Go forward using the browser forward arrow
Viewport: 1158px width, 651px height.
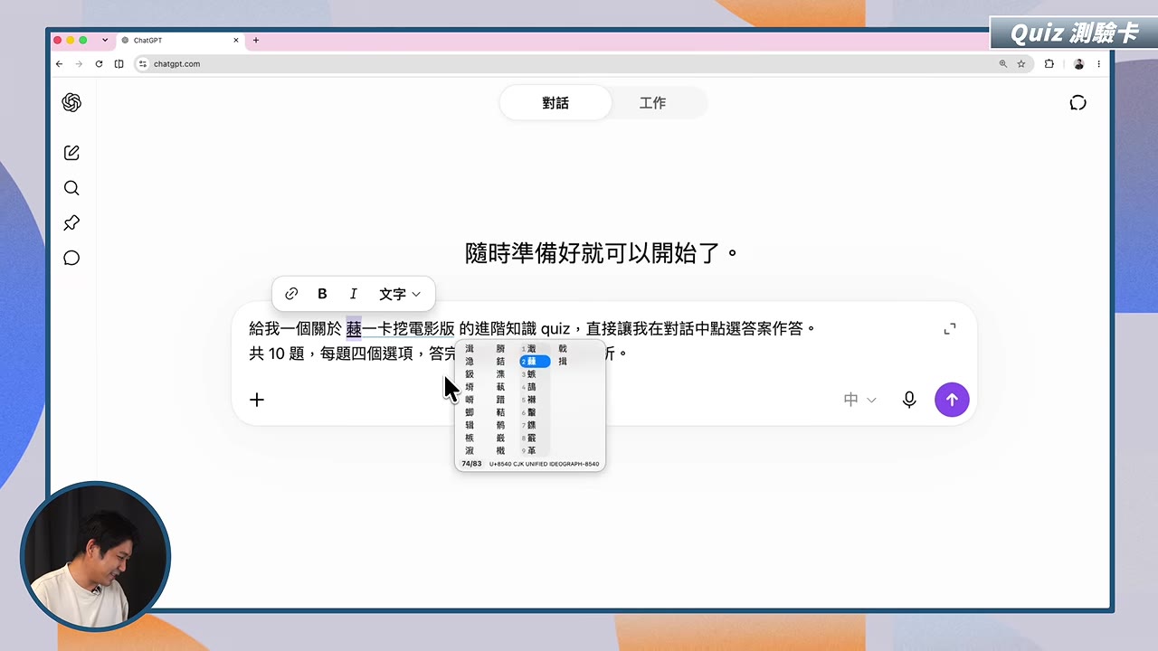[79, 64]
